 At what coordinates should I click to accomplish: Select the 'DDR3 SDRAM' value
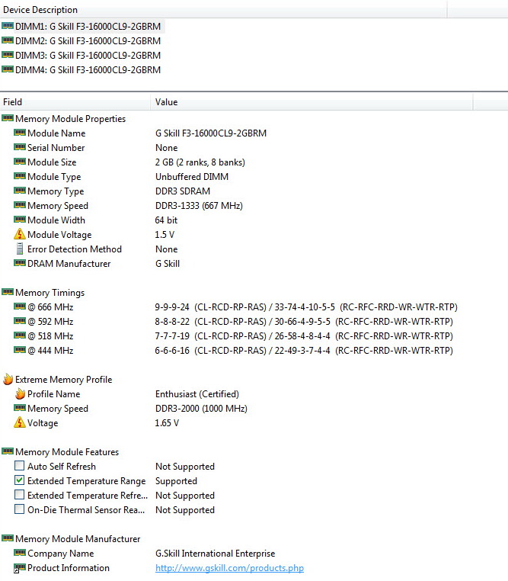click(x=183, y=191)
